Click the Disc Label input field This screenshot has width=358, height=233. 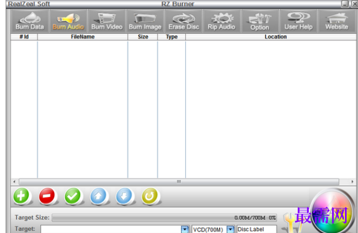pyautogui.click(x=256, y=229)
